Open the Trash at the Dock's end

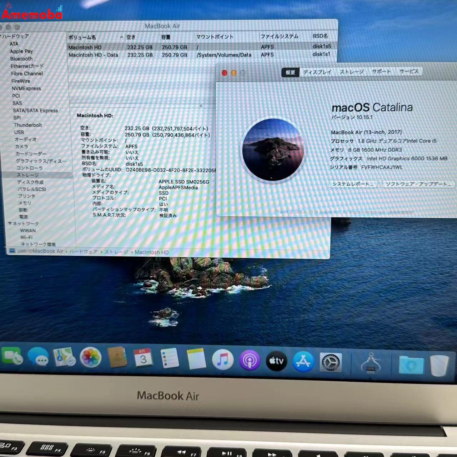(440, 365)
